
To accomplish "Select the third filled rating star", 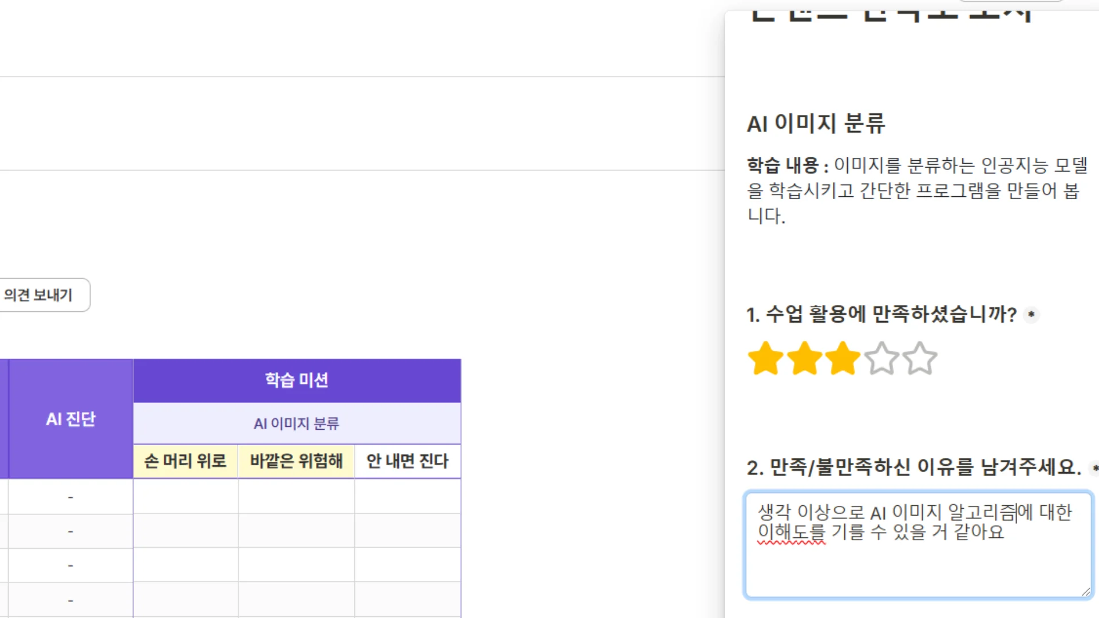I will pos(843,359).
